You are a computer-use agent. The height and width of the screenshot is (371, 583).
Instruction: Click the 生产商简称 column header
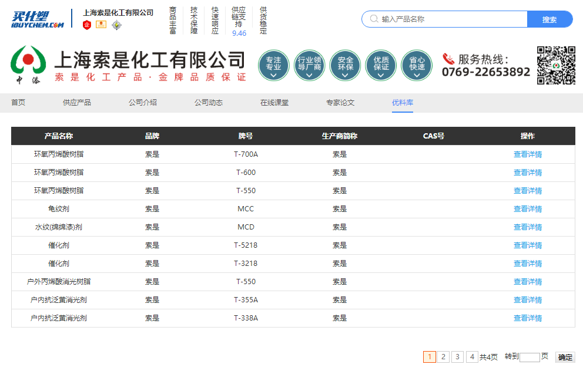pos(340,136)
